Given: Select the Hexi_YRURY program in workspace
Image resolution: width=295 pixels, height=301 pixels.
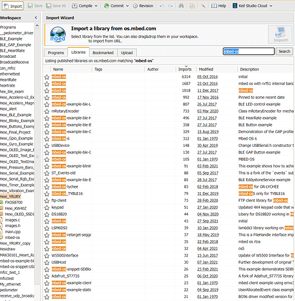Looking at the screenshot, I should 10,196.
